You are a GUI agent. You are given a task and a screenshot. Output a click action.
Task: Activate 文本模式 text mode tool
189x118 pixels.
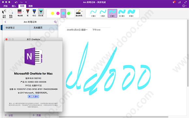[4, 14]
